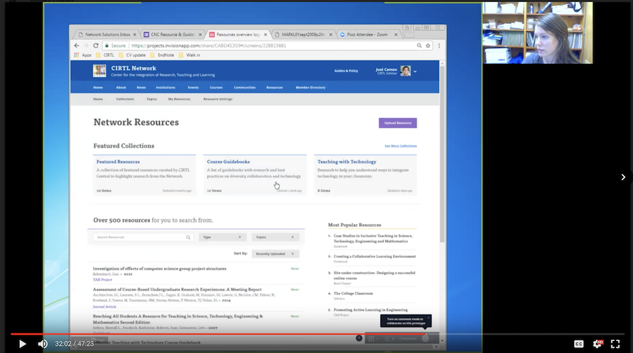This screenshot has height=353, width=633.
Task: Play the video
Action: click(23, 344)
